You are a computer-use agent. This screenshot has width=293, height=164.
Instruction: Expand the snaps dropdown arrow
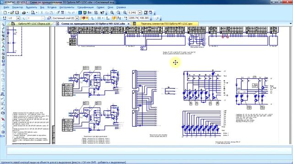tap(87, 18)
